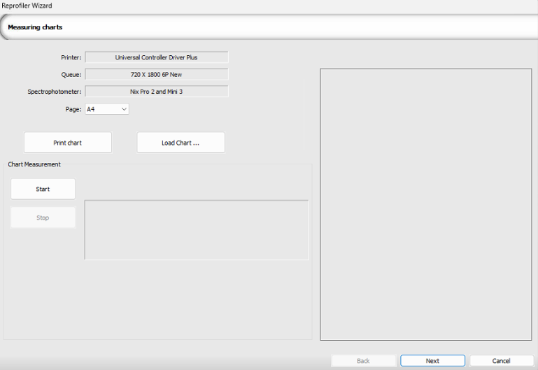
Task: Cancel the Reprofiler Wizard
Action: [501, 361]
